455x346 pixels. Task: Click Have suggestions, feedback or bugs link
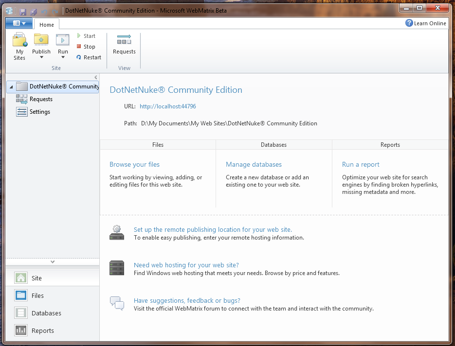pyautogui.click(x=187, y=300)
